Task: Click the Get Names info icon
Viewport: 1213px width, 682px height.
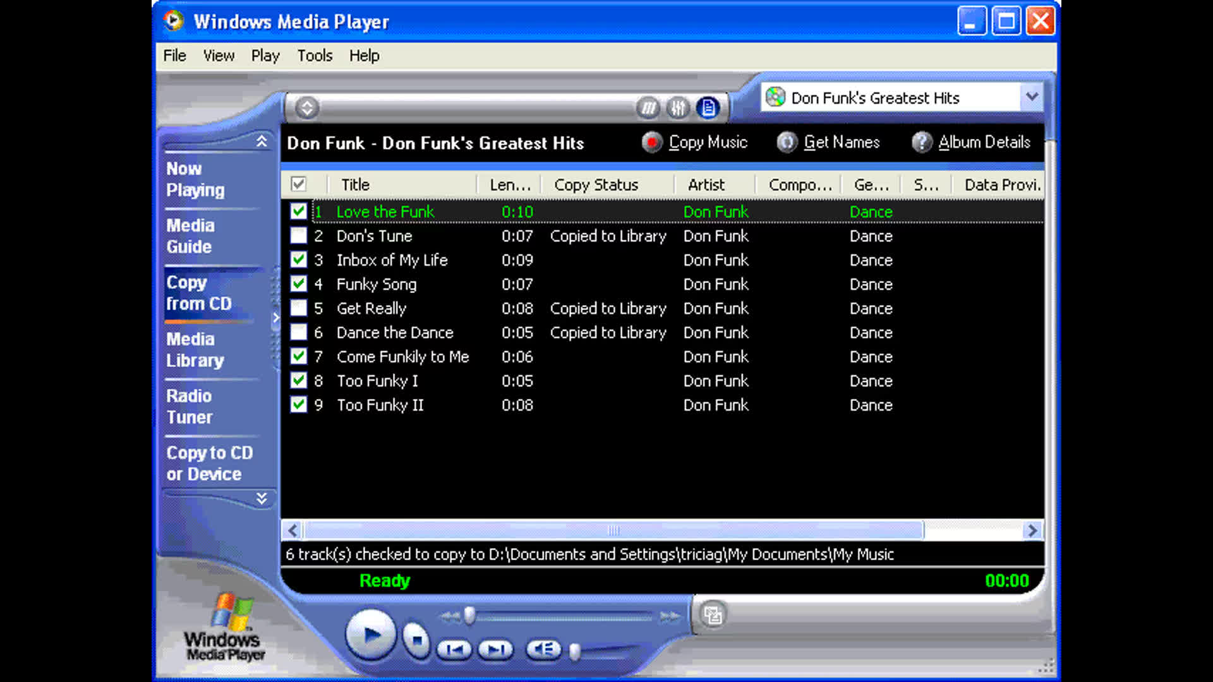Action: 787,142
